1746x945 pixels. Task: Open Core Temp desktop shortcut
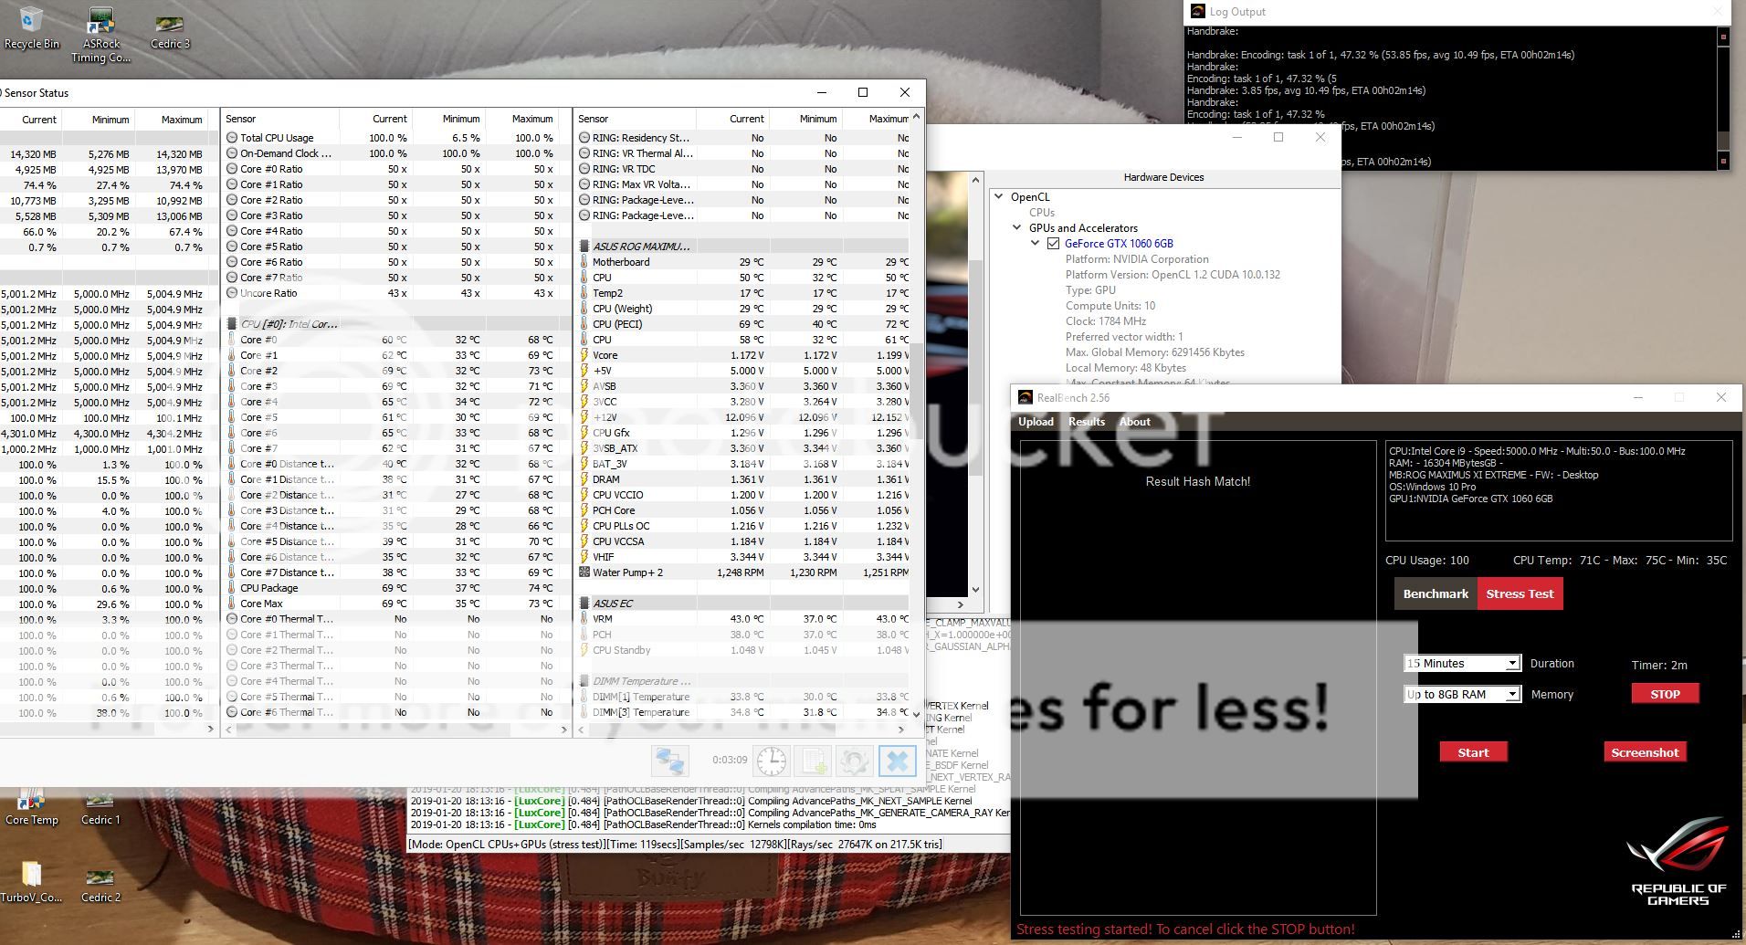(31, 806)
